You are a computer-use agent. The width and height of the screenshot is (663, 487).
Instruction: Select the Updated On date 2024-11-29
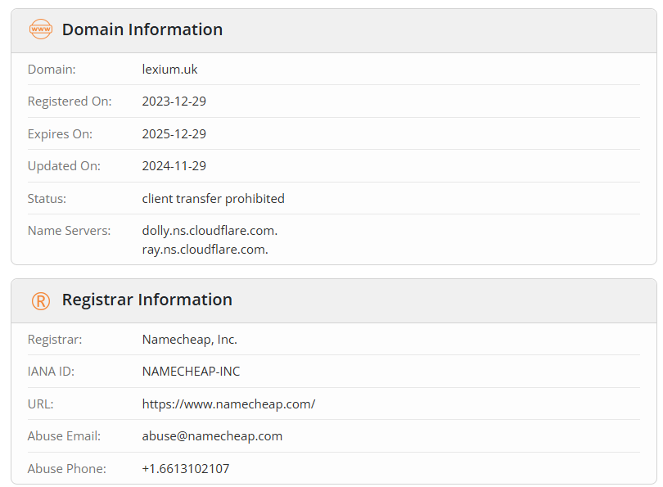[174, 166]
